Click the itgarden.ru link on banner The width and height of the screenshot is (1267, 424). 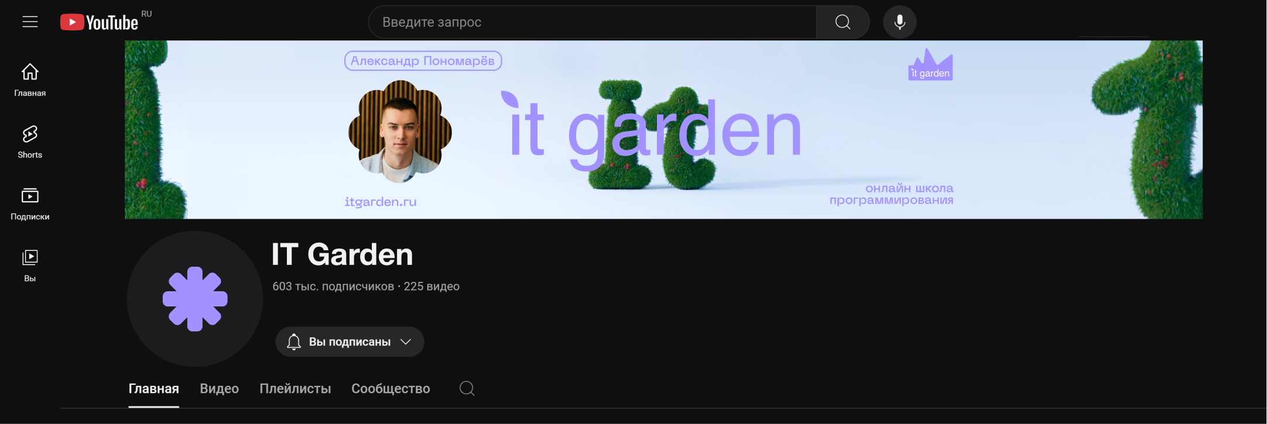[x=381, y=202]
